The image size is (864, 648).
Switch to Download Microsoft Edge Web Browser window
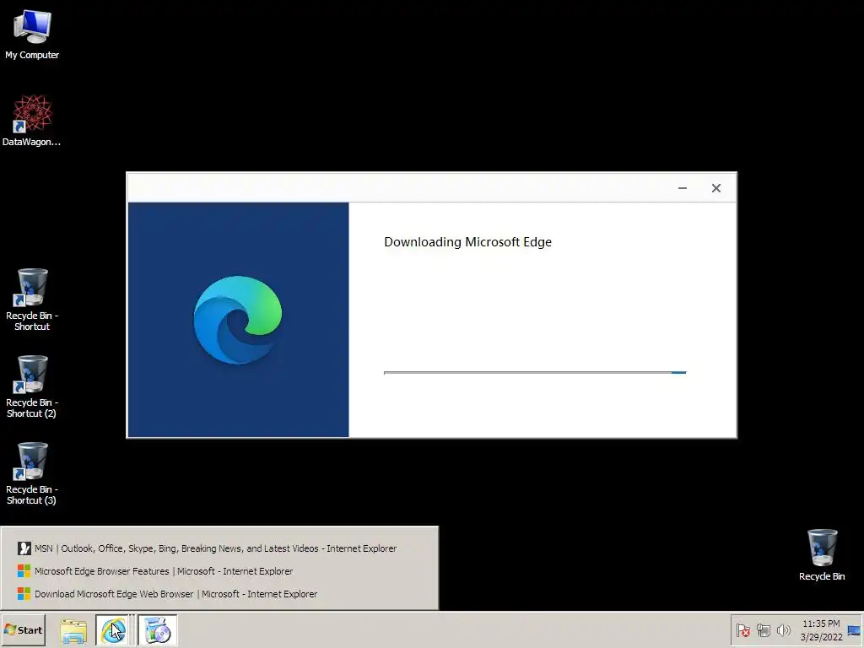pos(168,594)
